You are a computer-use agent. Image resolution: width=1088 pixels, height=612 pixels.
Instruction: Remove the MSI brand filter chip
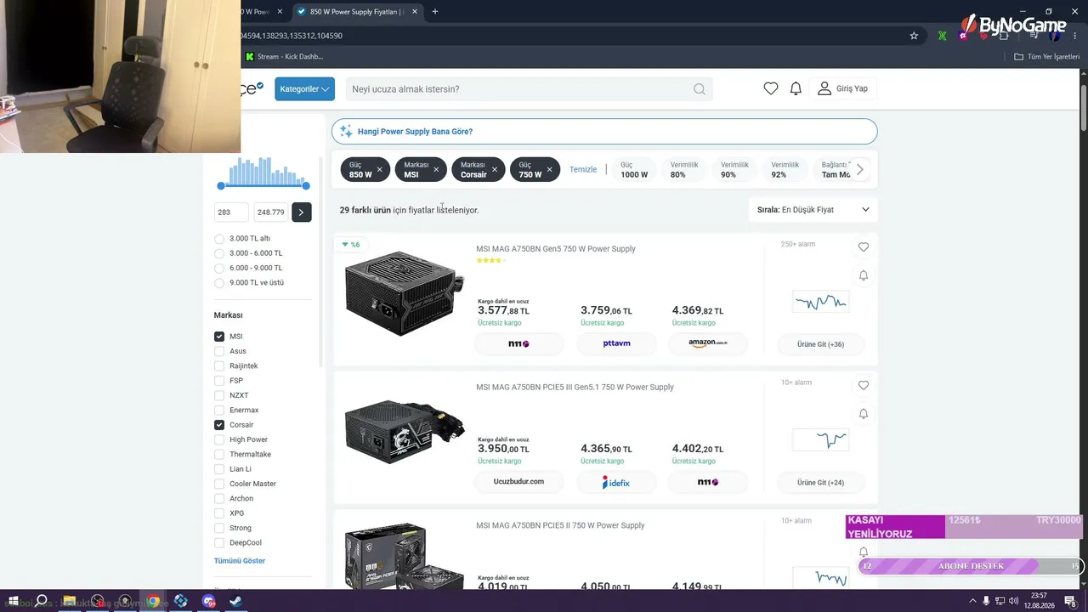[x=436, y=170]
